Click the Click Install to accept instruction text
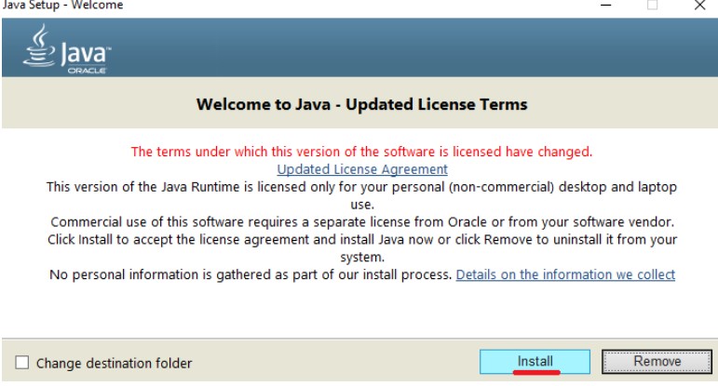Viewport: 718px width, 386px height. click(361, 240)
